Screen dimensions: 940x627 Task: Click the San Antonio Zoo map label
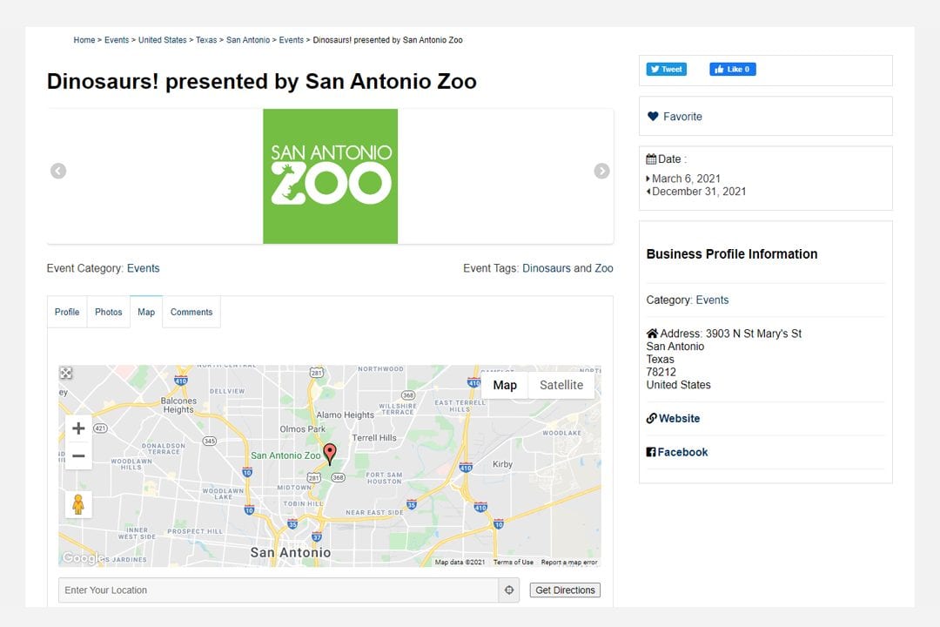click(286, 455)
